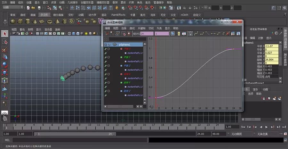288x149 pixels.
Task: Activate the Scale tool in the toolbox
Action: click(x=5, y=72)
